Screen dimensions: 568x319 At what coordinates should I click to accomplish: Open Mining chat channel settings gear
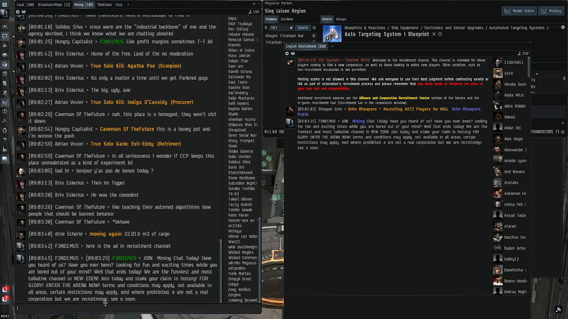tap(18, 12)
